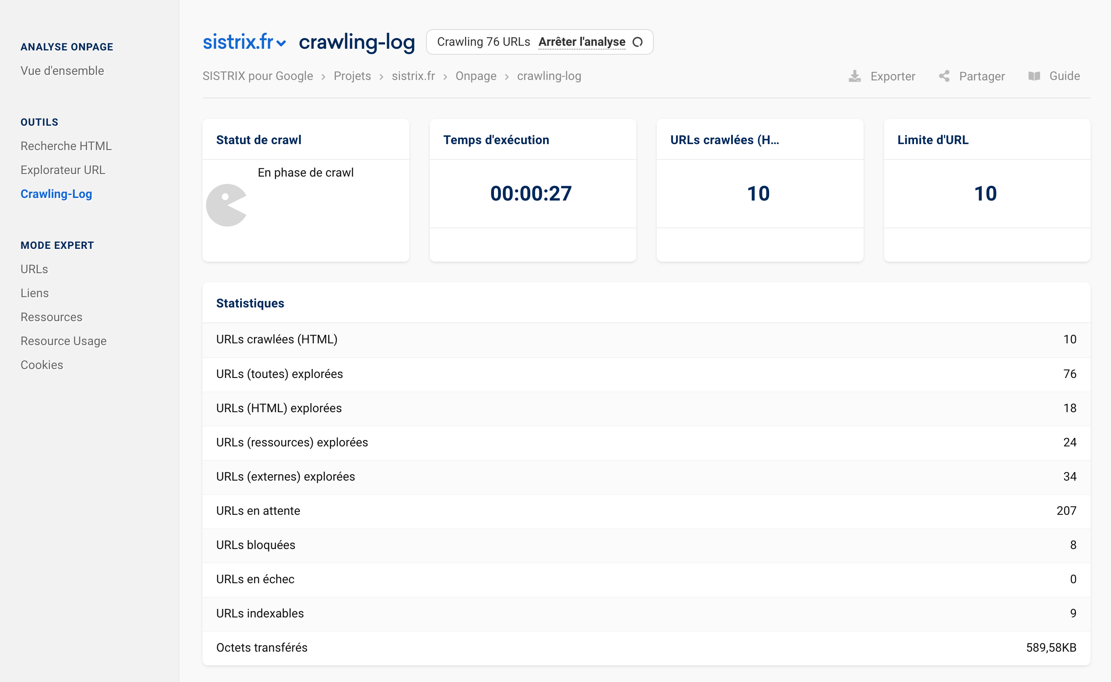Click the URLs crawlées (HTML) row
This screenshot has width=1111, height=682.
click(x=646, y=340)
